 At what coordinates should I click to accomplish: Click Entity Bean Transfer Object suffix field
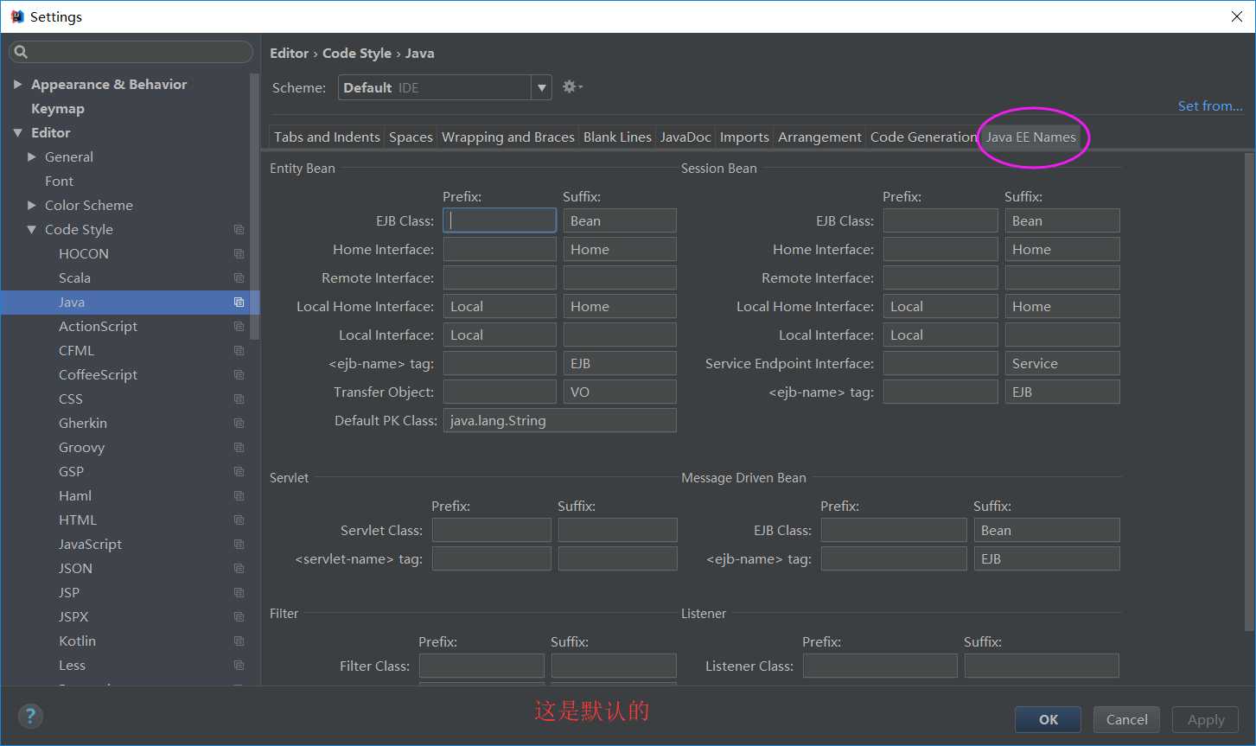[620, 392]
